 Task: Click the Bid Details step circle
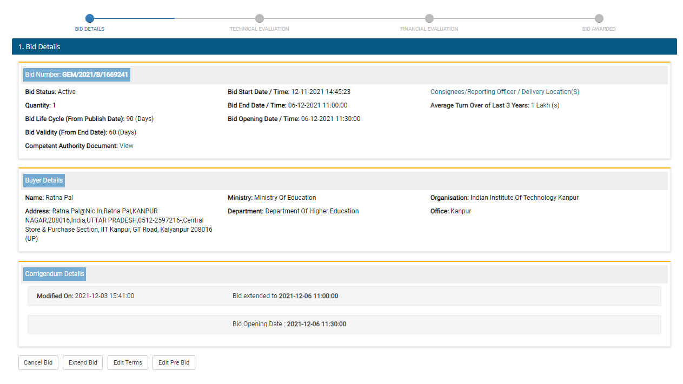click(x=90, y=18)
